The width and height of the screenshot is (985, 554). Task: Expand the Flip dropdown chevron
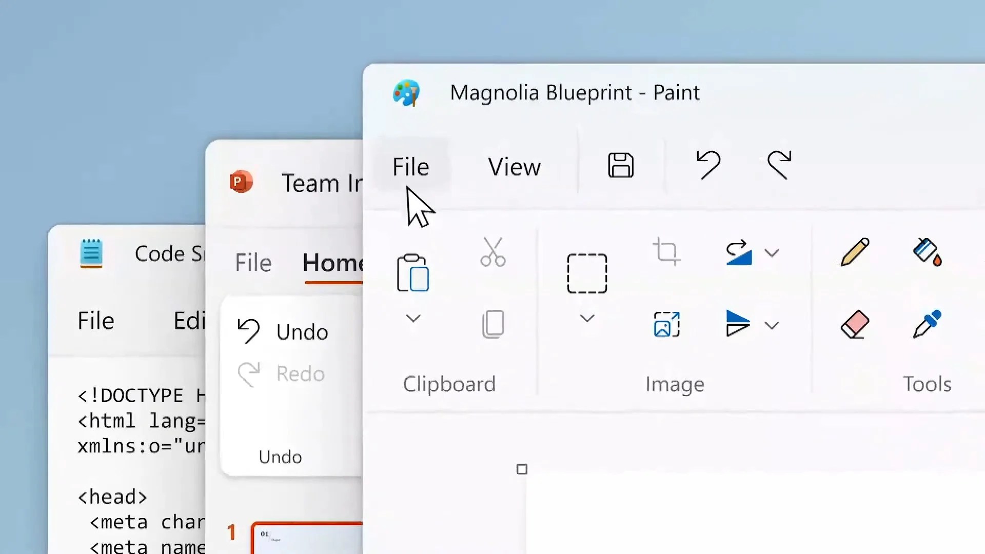coord(772,325)
